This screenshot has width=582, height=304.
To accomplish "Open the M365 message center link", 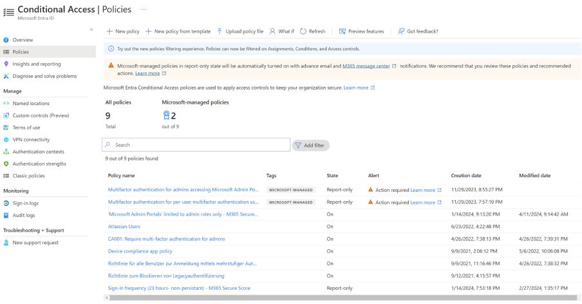I will coord(366,66).
